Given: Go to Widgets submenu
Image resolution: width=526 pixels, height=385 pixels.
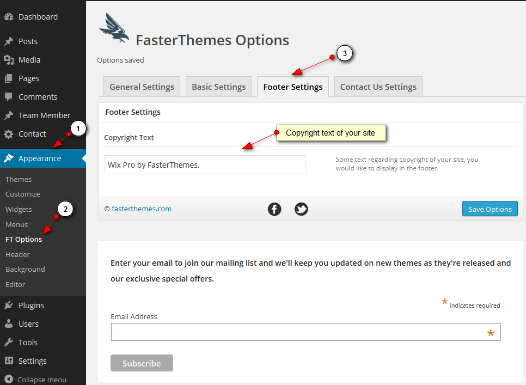Looking at the screenshot, I should coord(19,210).
